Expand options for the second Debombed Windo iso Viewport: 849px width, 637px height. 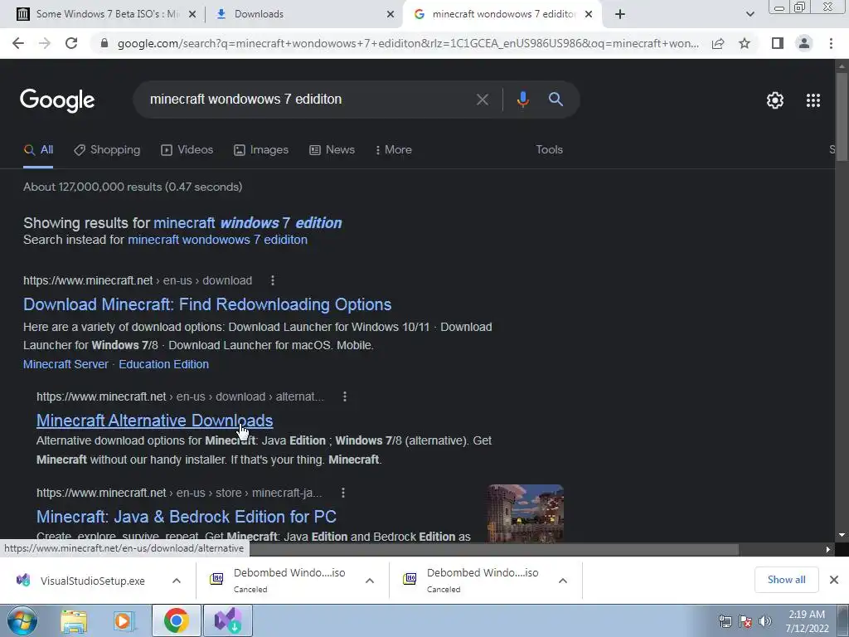563,581
